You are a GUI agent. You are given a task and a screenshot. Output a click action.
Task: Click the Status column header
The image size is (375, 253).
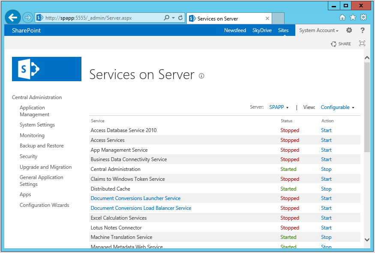(x=287, y=121)
